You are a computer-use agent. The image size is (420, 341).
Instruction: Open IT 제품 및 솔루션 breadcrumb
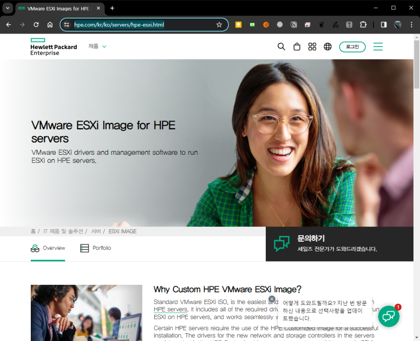63,231
